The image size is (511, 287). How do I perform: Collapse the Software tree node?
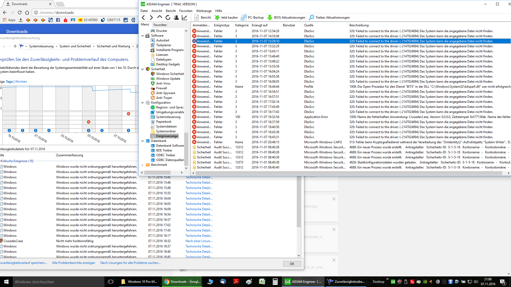point(143,36)
